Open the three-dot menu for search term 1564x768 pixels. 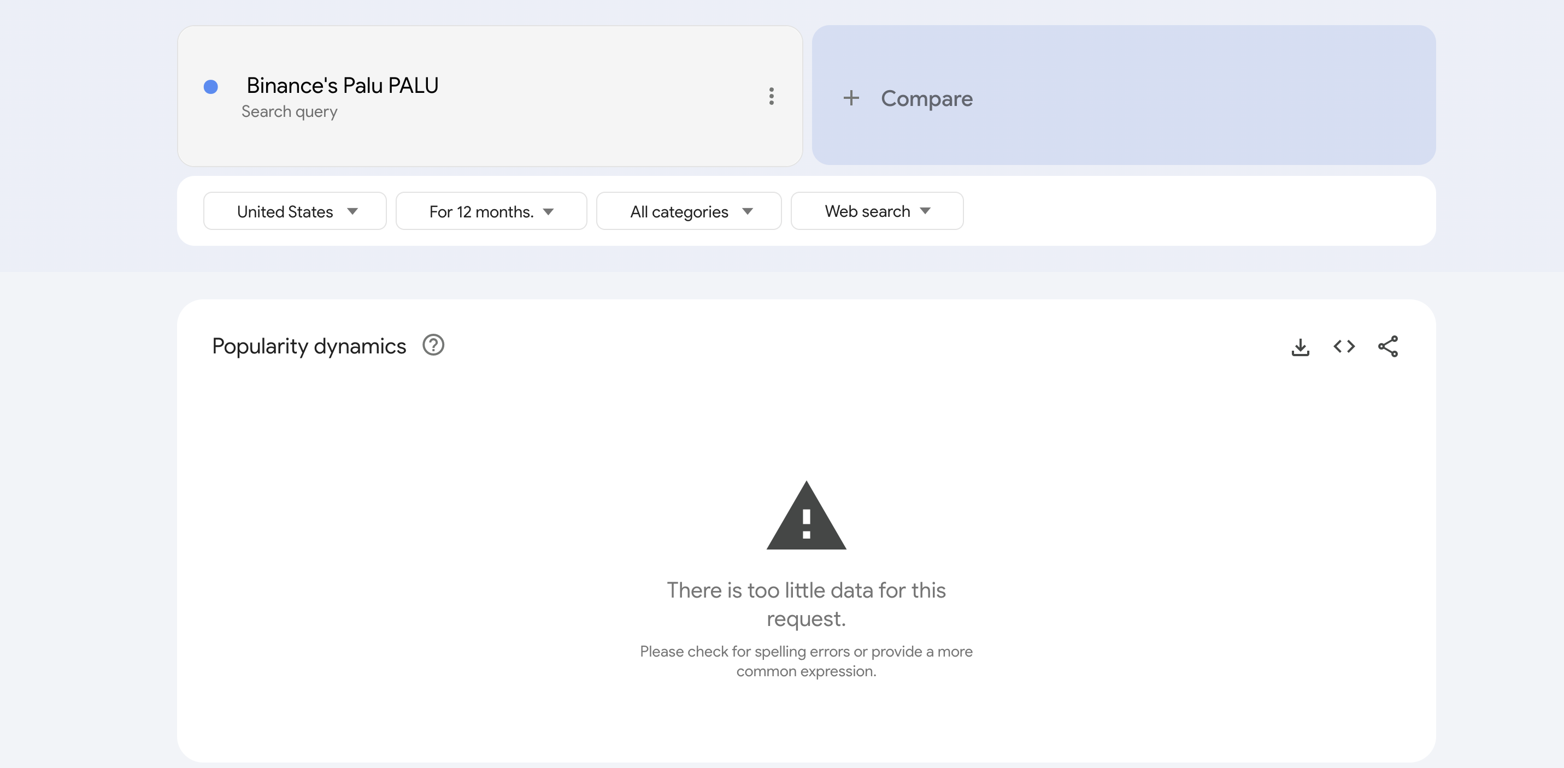(x=771, y=96)
